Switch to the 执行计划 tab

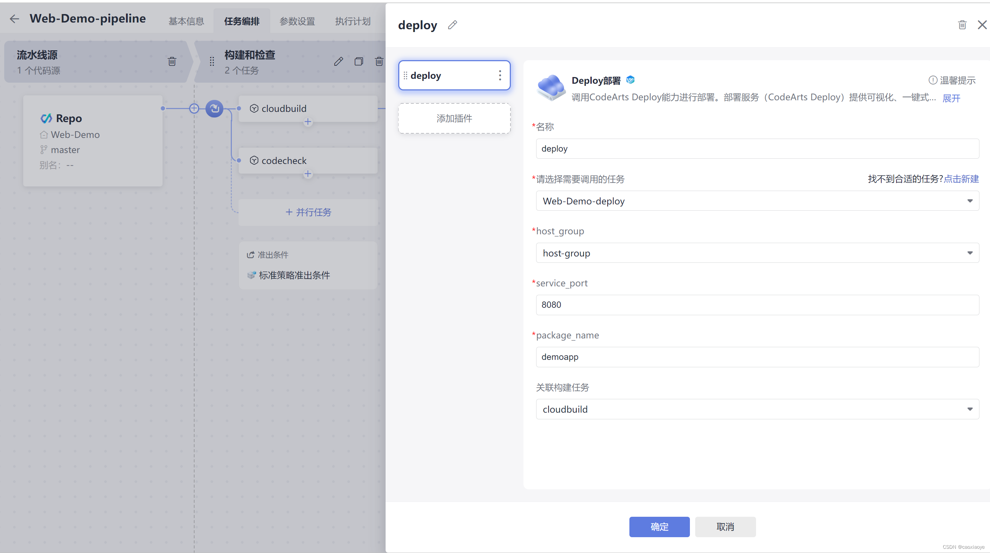click(x=353, y=21)
